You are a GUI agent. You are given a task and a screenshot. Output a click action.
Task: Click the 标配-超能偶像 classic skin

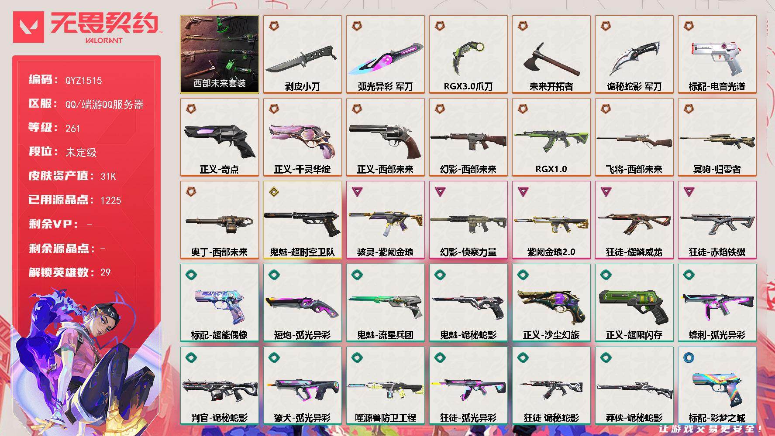(x=220, y=303)
